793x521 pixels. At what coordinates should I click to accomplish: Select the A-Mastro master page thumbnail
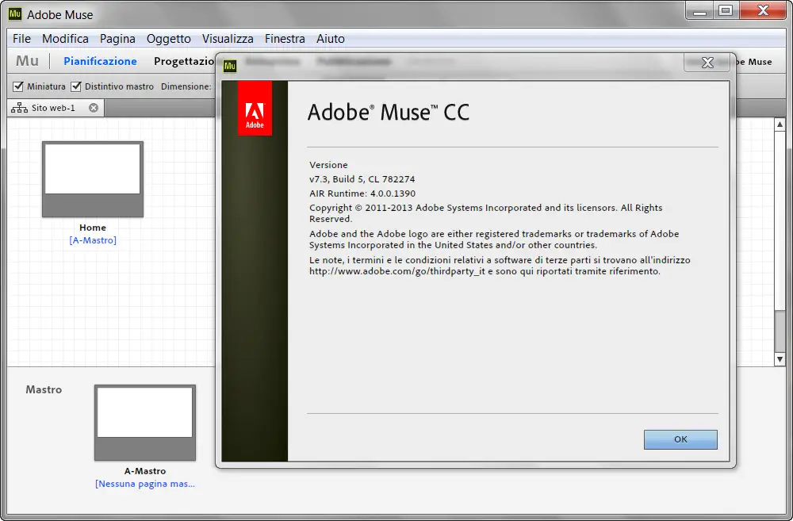tap(144, 423)
